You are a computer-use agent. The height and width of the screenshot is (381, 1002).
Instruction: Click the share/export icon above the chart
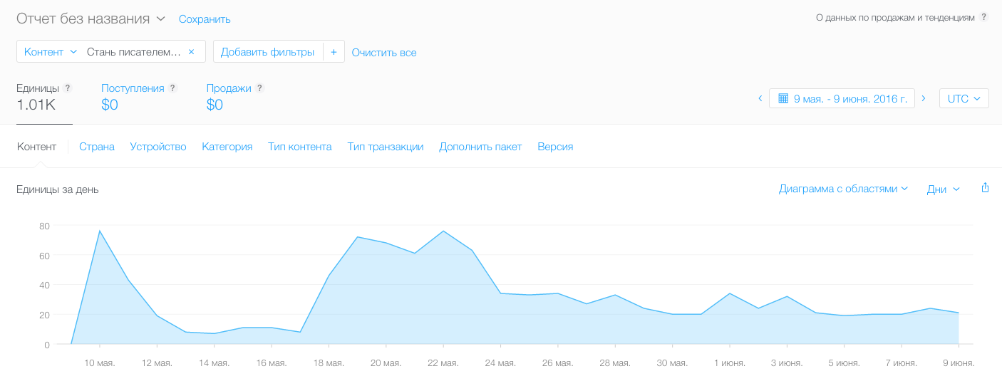[x=985, y=188]
